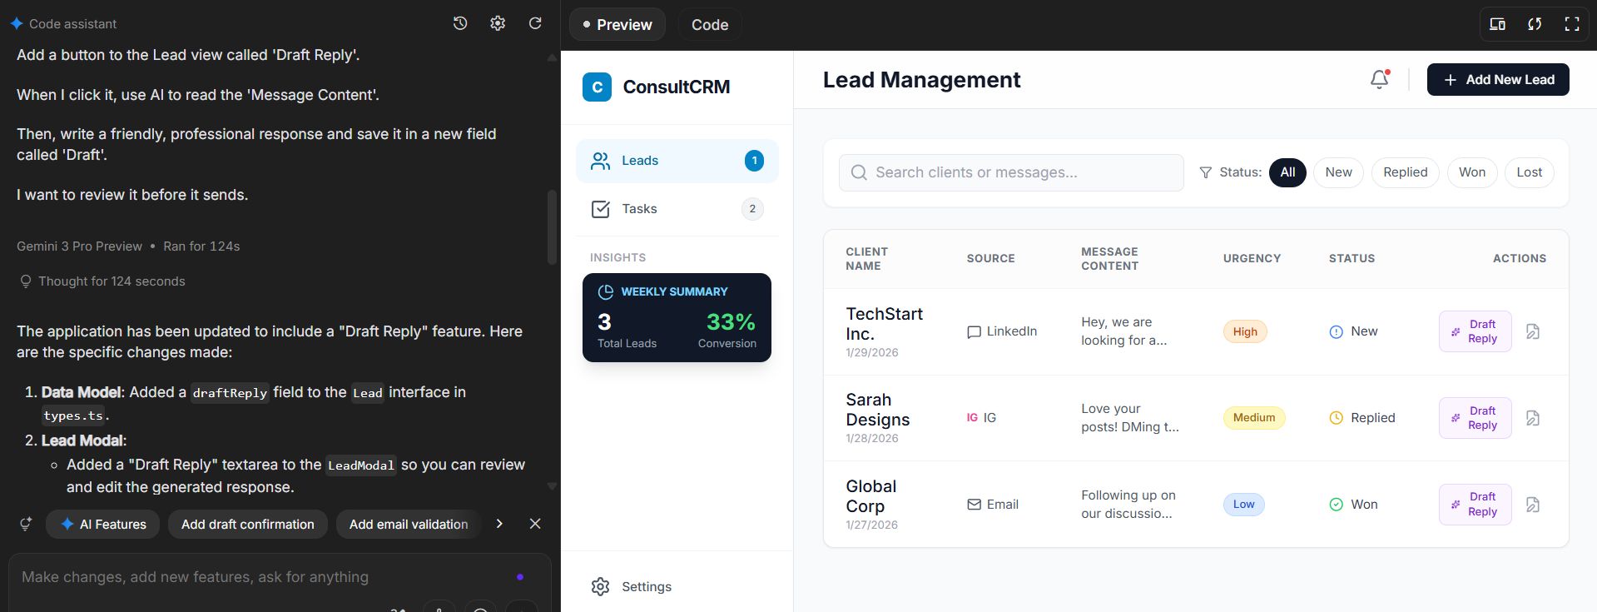Click the Email source envelope icon
The width and height of the screenshot is (1597, 612).
(x=974, y=505)
